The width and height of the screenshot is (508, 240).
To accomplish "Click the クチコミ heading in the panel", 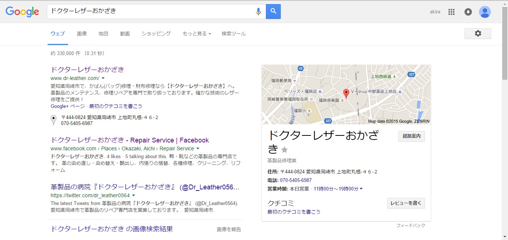I will 281,203.
